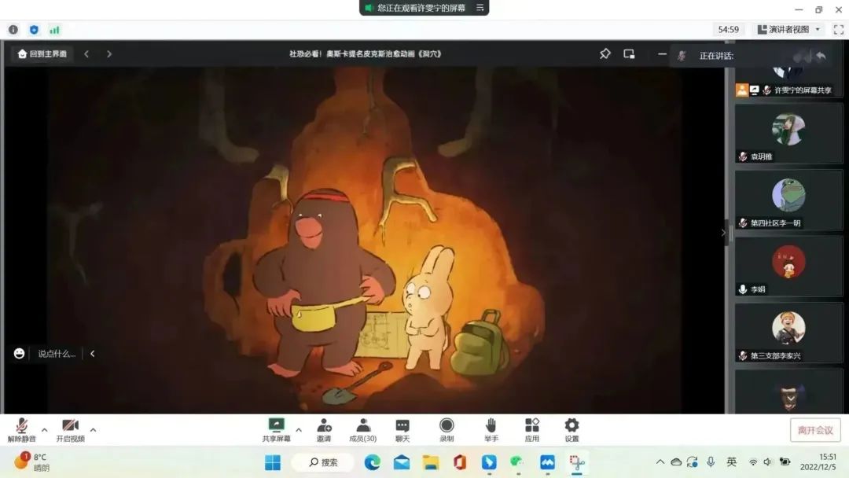Open the screen-viewing banner menu
This screenshot has width=849, height=478.
pos(480,8)
